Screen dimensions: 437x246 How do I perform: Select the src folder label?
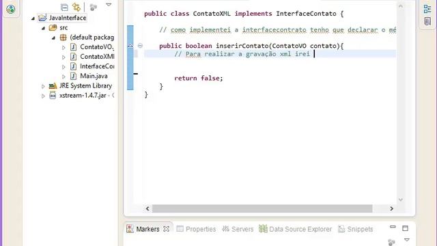64,27
